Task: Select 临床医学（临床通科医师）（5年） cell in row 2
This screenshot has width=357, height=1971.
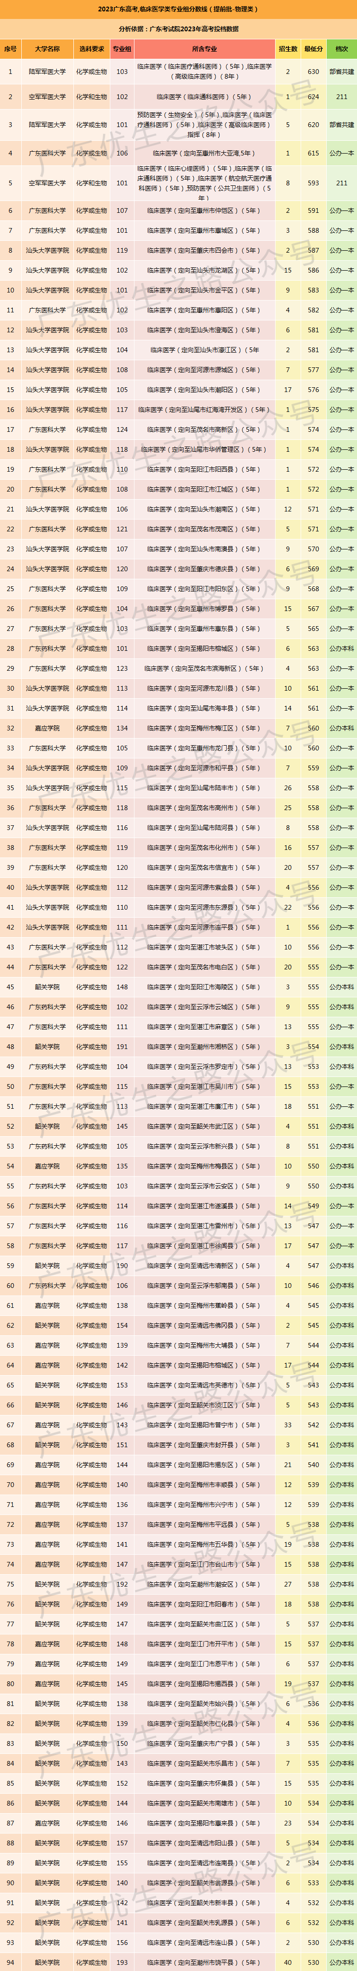Action: tap(204, 97)
